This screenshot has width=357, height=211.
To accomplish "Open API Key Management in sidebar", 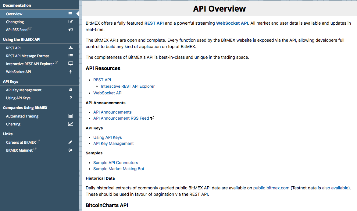I will (40, 90).
